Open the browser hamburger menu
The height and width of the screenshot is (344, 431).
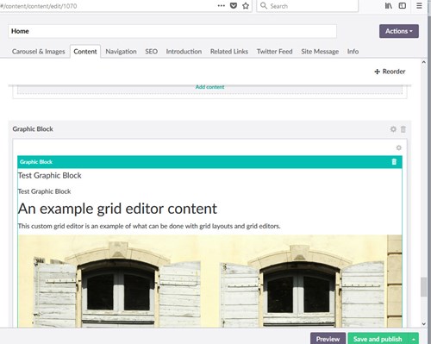[419, 6]
